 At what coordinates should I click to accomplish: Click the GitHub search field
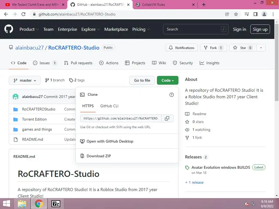click(196, 29)
